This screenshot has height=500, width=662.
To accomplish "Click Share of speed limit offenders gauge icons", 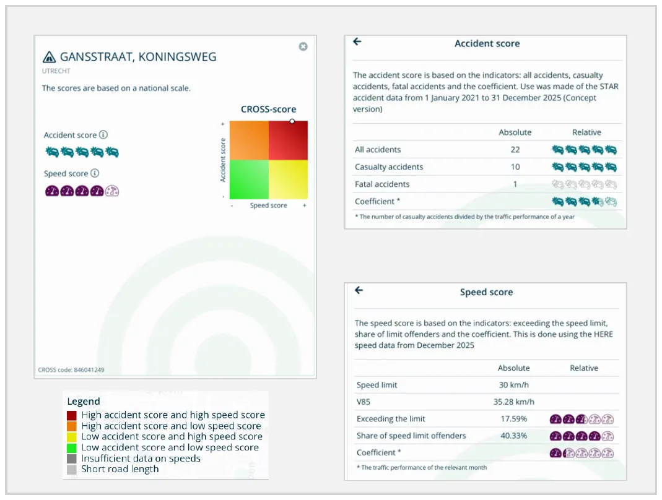I will [581, 436].
